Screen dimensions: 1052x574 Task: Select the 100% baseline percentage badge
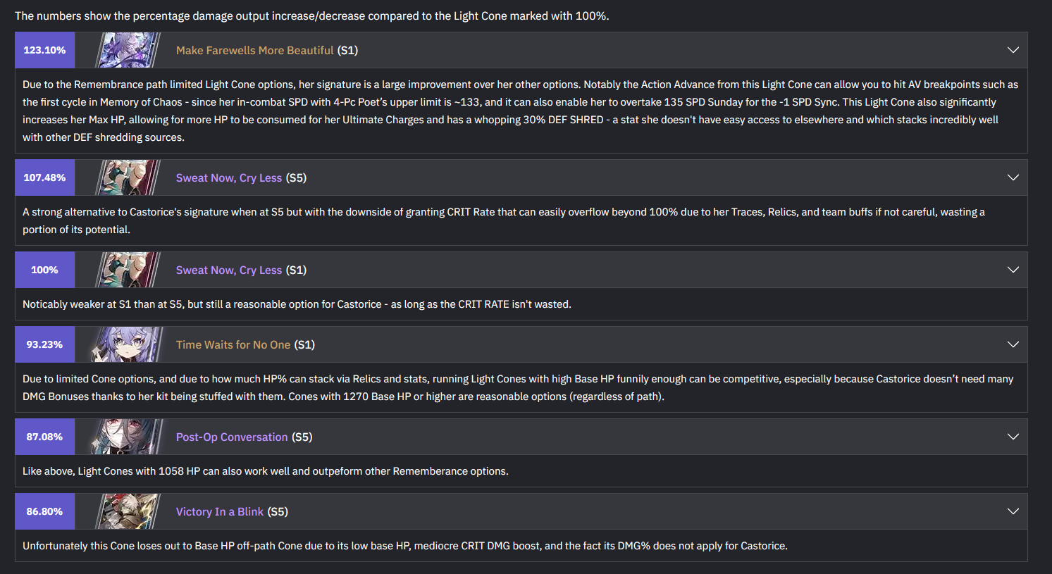(x=44, y=270)
